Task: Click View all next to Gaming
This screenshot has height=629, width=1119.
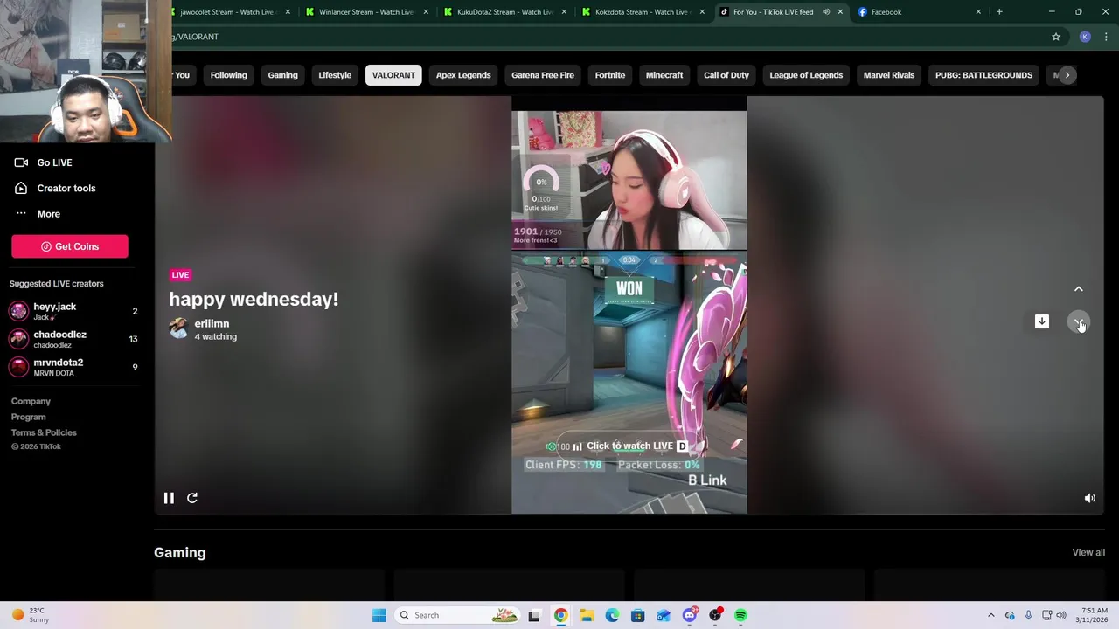Action: click(1088, 552)
